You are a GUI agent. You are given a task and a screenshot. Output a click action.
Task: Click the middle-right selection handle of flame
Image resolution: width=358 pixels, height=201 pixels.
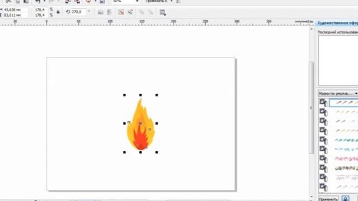point(157,123)
